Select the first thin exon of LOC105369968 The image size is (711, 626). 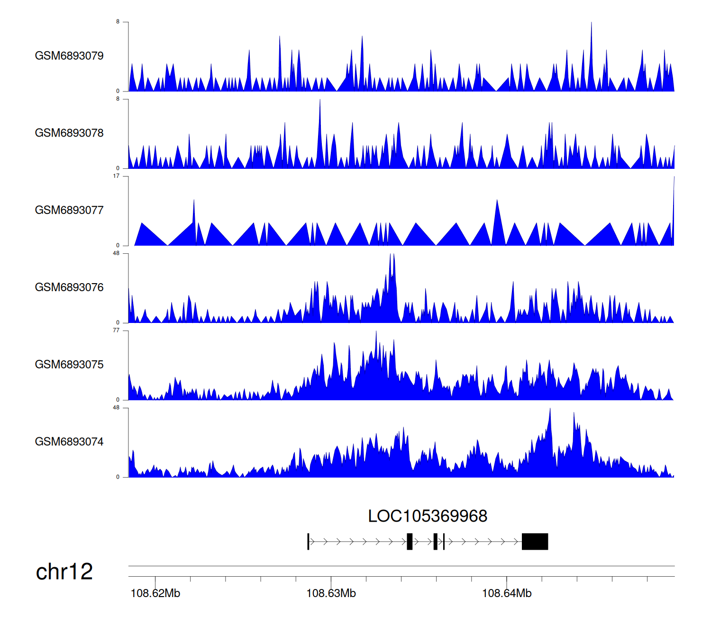[x=308, y=542]
